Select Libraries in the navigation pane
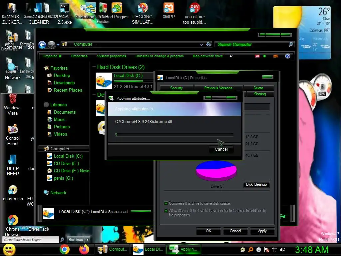This screenshot has width=341, height=256. point(55,105)
